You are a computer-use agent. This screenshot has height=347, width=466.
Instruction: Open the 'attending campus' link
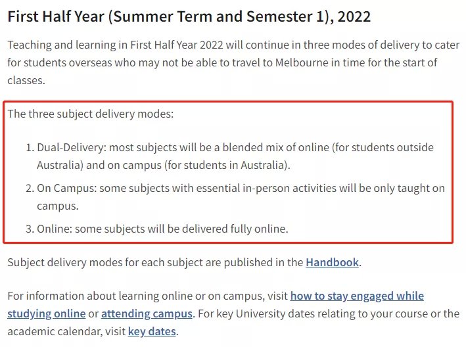(147, 313)
